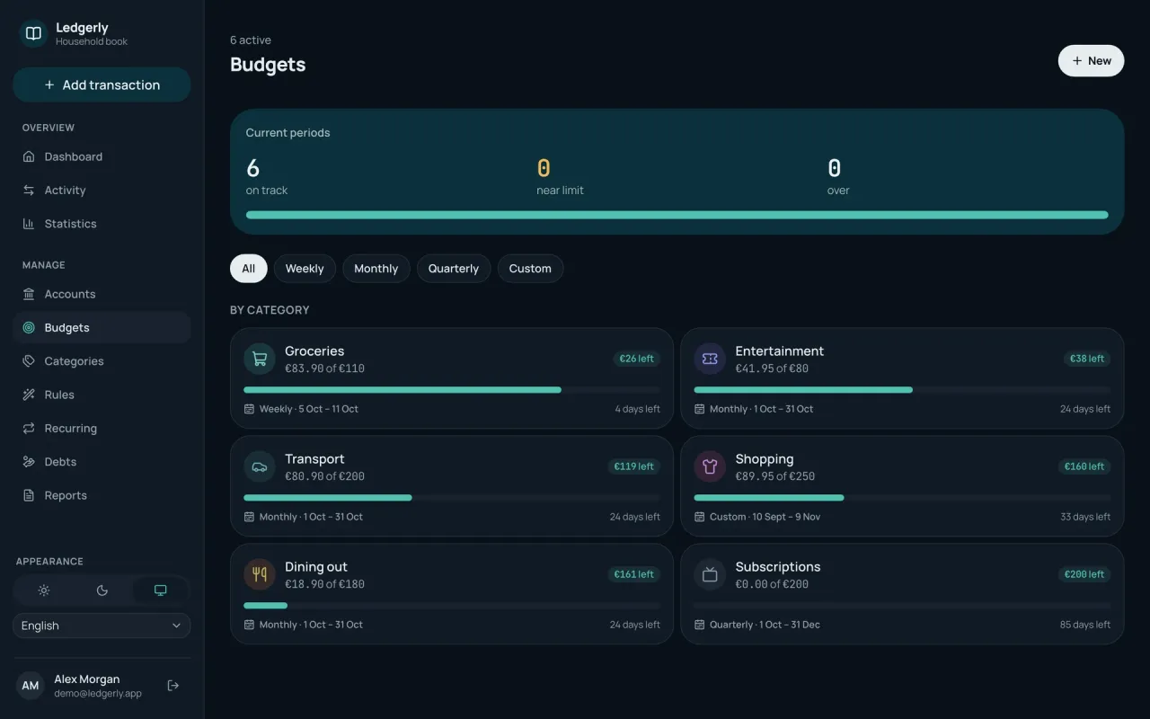
Task: Click the Debts handshake icon
Action: [29, 462]
